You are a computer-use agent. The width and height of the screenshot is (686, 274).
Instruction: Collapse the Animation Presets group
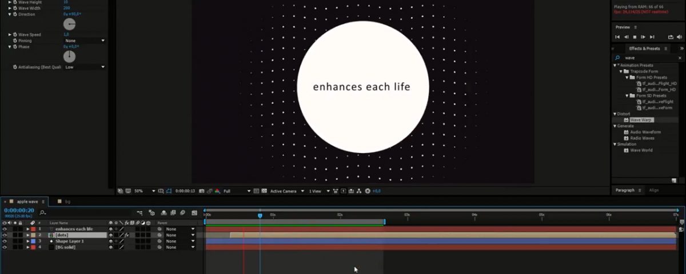[x=615, y=65]
